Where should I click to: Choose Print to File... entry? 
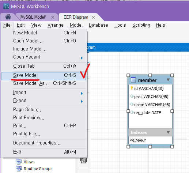coord(44,134)
